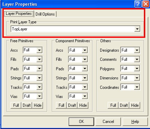Click Hide button under Free Primitives
This screenshot has height=129, width=150.
38,105
